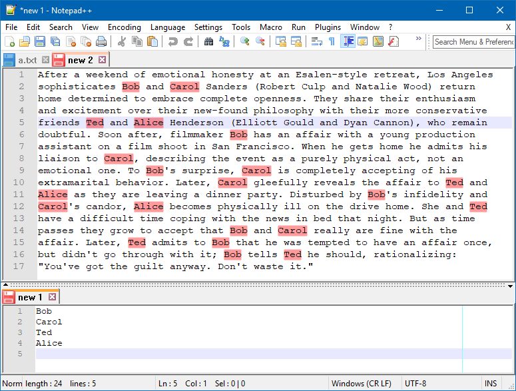Toggle Show All Characters pilcrow icon

pos(332,42)
